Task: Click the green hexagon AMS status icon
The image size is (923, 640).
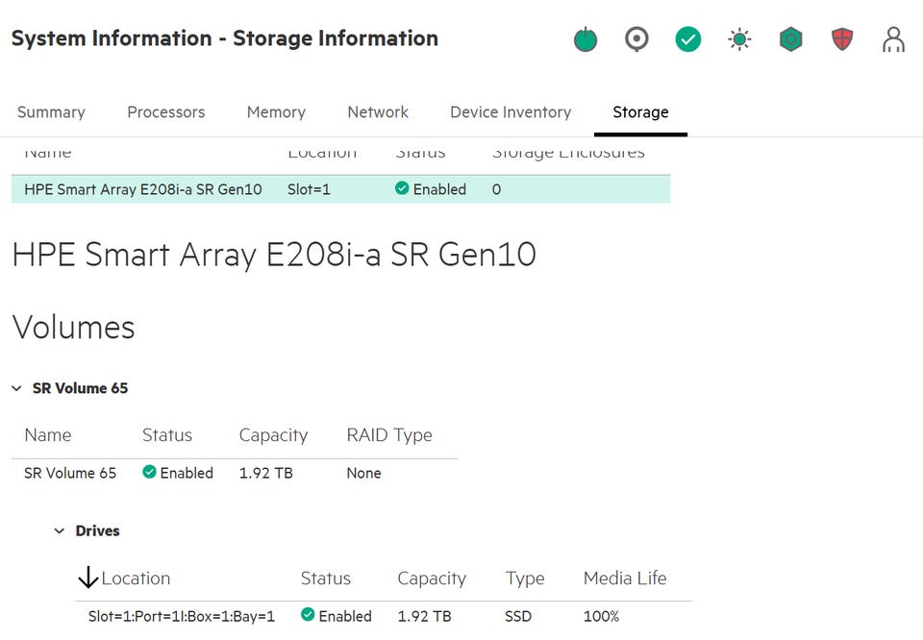Action: 790,39
